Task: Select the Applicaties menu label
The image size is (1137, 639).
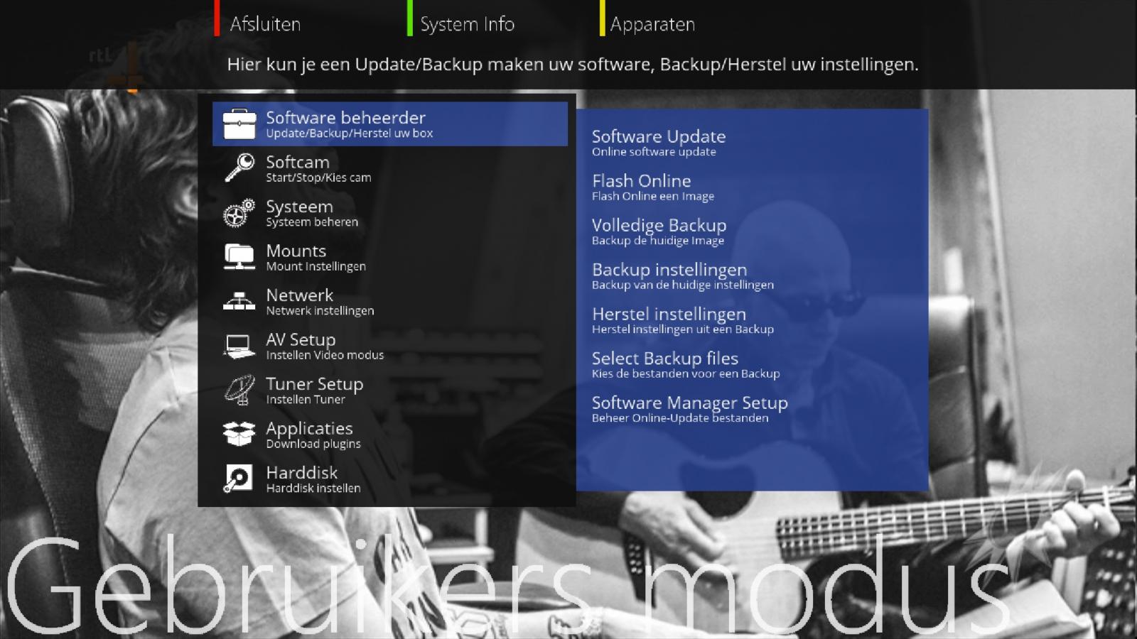Action: [309, 428]
